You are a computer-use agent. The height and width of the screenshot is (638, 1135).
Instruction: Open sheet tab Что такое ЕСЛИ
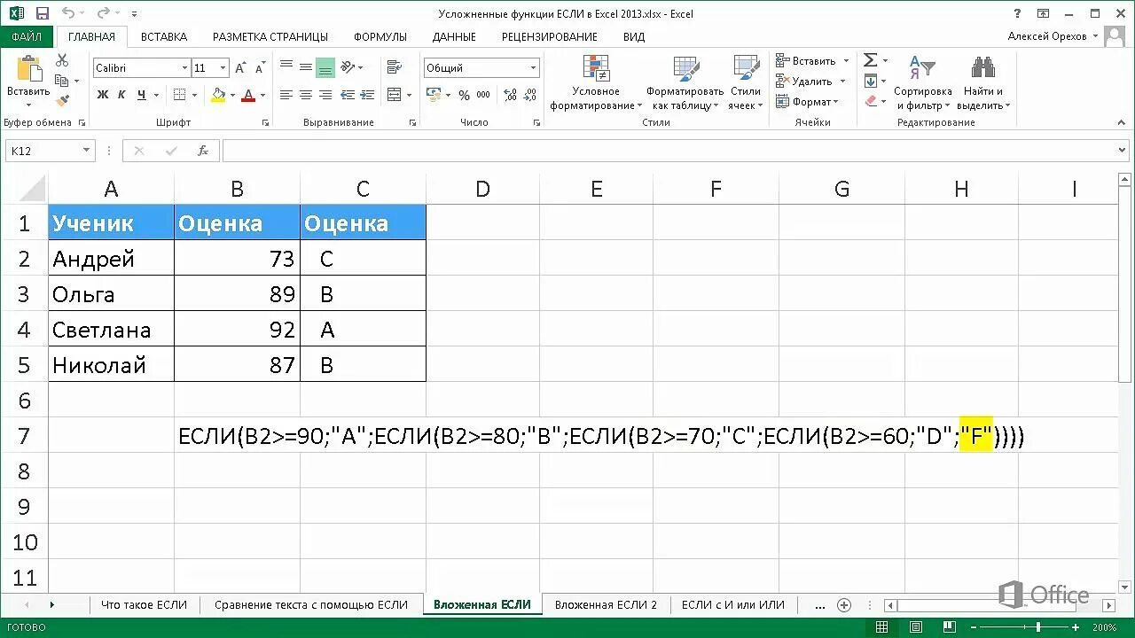pyautogui.click(x=145, y=604)
